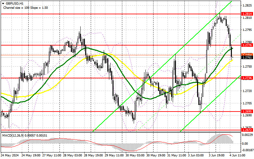Click the 1.2810 price axis value
254x159 pixels.
click(247, 18)
